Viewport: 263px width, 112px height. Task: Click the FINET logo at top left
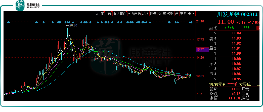[x=29, y=6]
